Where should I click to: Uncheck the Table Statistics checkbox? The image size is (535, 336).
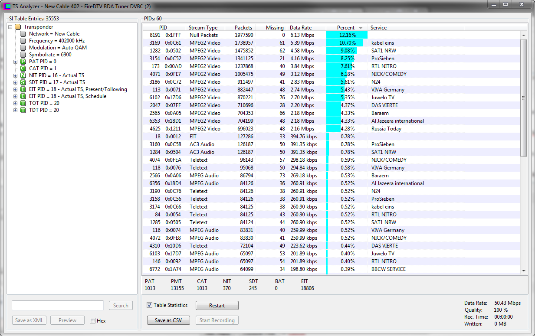[150, 305]
